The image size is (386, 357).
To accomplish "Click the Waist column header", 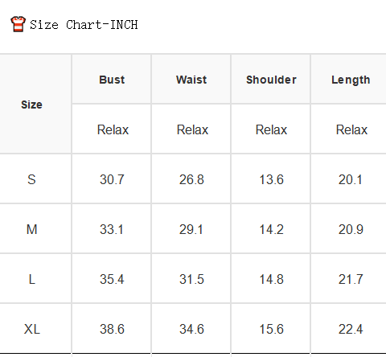I will click(x=191, y=80).
